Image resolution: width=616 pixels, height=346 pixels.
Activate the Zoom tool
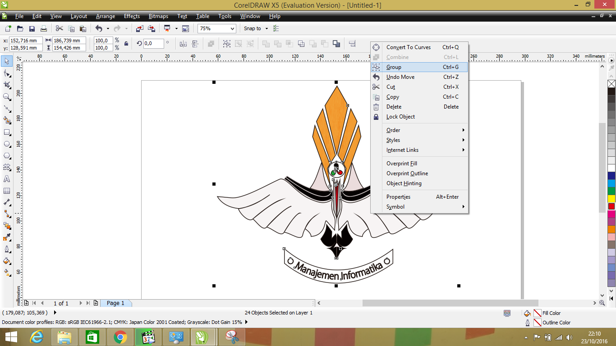(7, 96)
